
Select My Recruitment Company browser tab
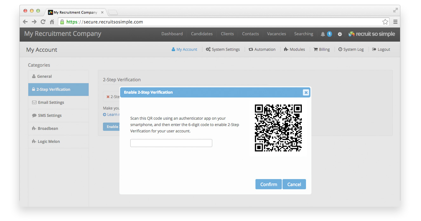(x=75, y=12)
